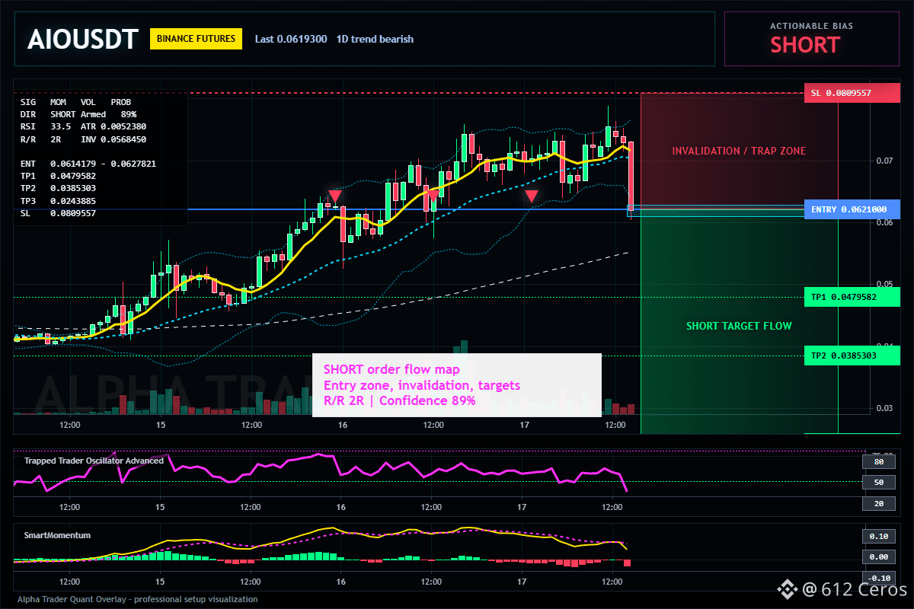Viewport: 914px width, 609px height.
Task: Click the 0.03 price axis label
Action: (883, 408)
